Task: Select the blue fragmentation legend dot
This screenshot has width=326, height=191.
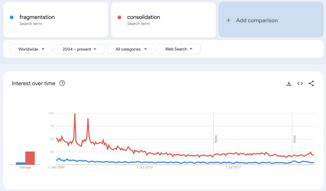Action: click(x=11, y=17)
